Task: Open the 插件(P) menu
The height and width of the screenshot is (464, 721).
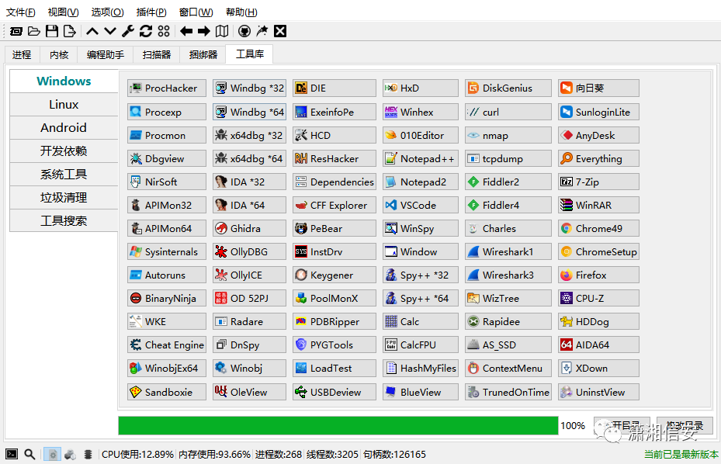Action: click(151, 12)
